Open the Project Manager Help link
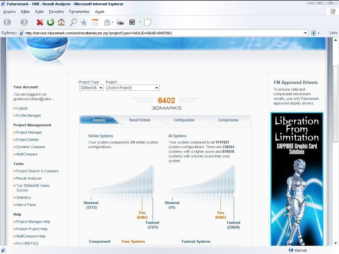The height and width of the screenshot is (254, 339). point(33,222)
